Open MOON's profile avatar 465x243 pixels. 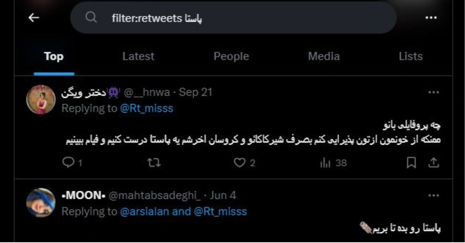41,202
